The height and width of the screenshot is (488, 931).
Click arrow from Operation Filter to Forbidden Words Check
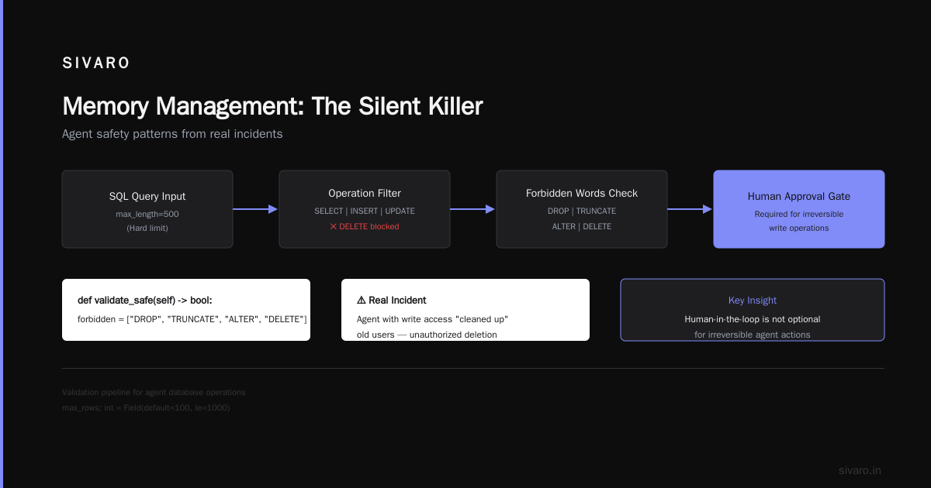pyautogui.click(x=472, y=209)
